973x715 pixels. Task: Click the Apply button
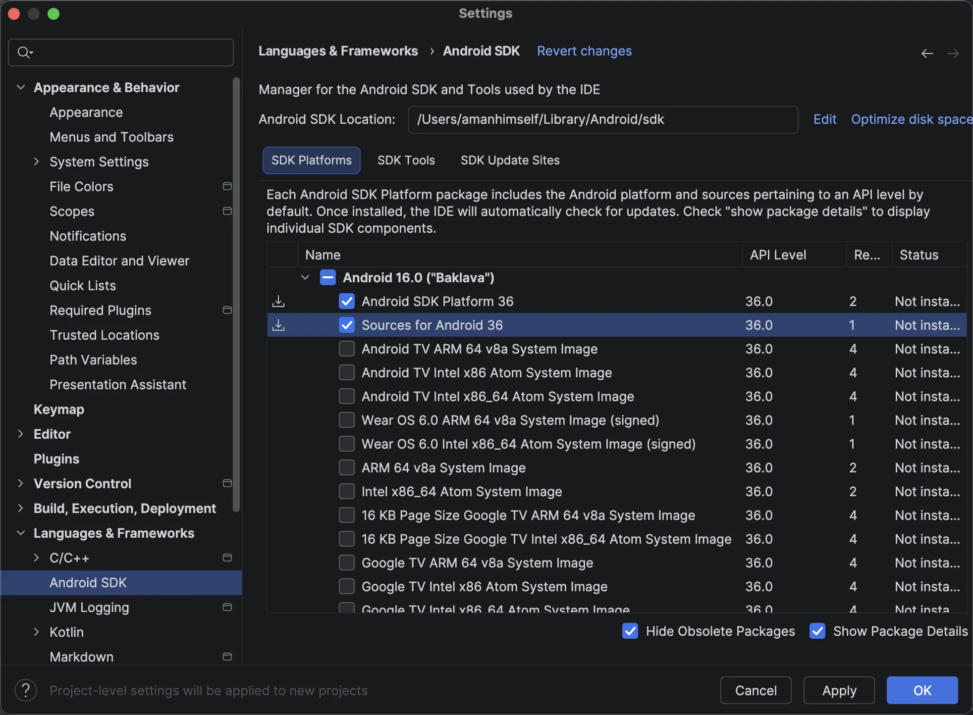839,690
